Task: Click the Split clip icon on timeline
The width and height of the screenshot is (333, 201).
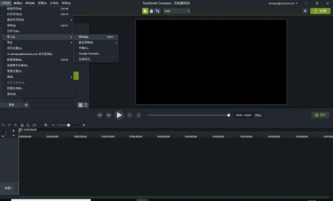Action: (34, 125)
